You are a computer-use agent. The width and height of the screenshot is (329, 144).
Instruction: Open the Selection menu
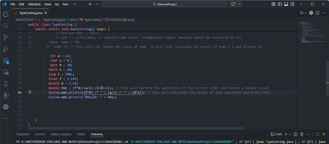(x=34, y=4)
